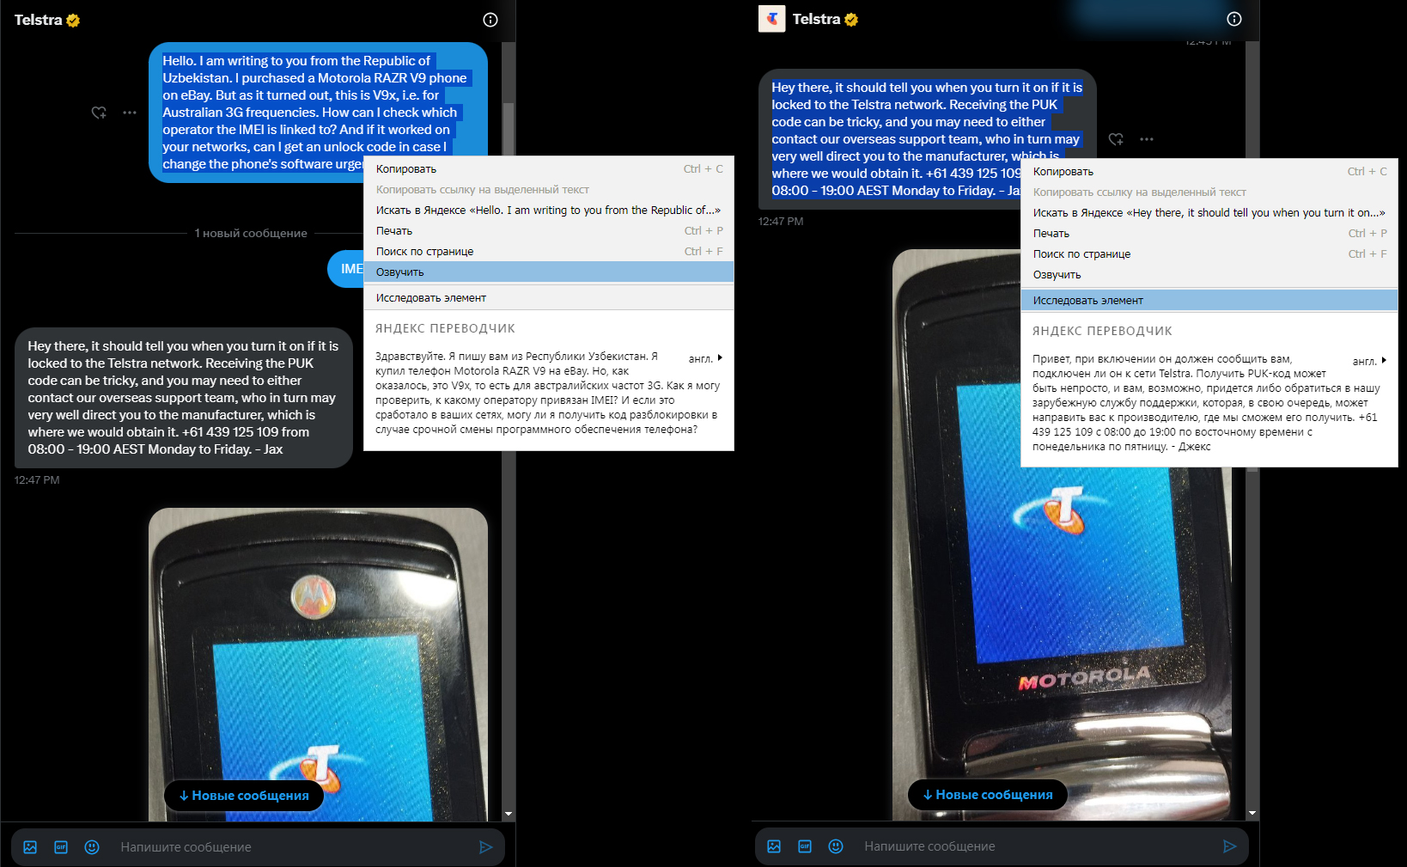Open Motorola phone photo in left chat
This screenshot has height=867, width=1407.
pyautogui.click(x=318, y=664)
